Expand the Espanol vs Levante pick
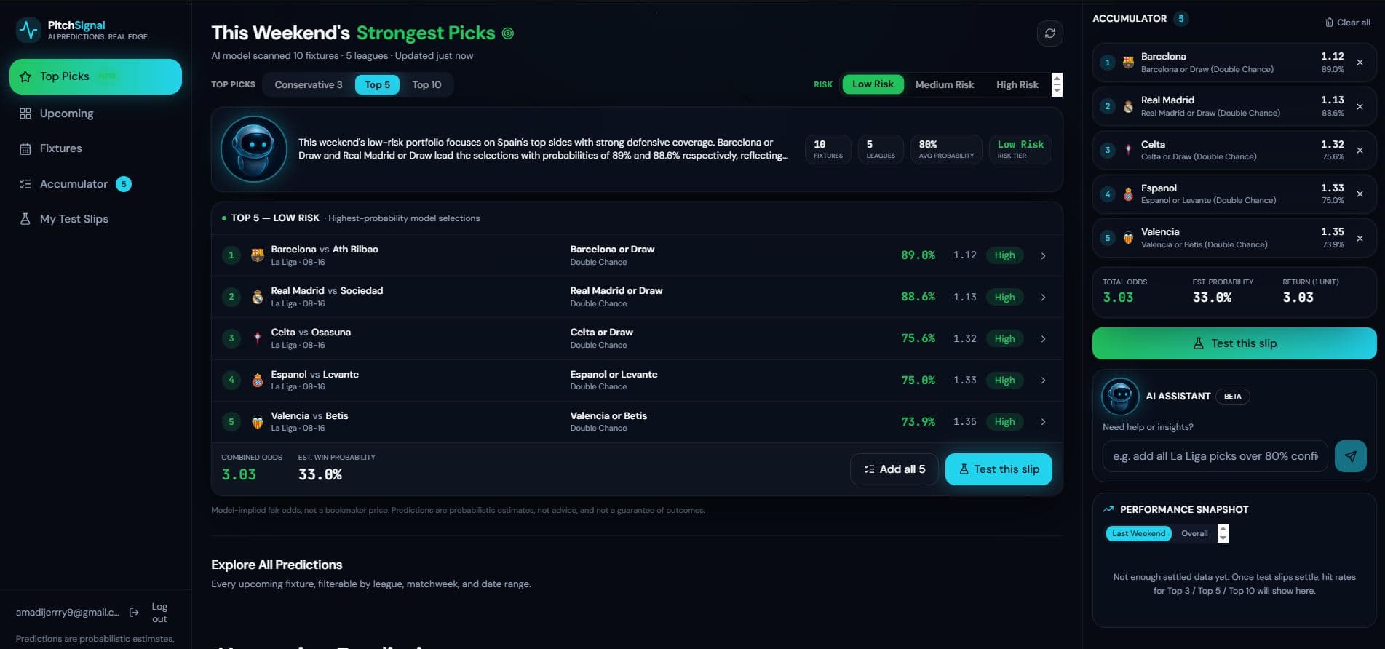 pyautogui.click(x=1044, y=381)
